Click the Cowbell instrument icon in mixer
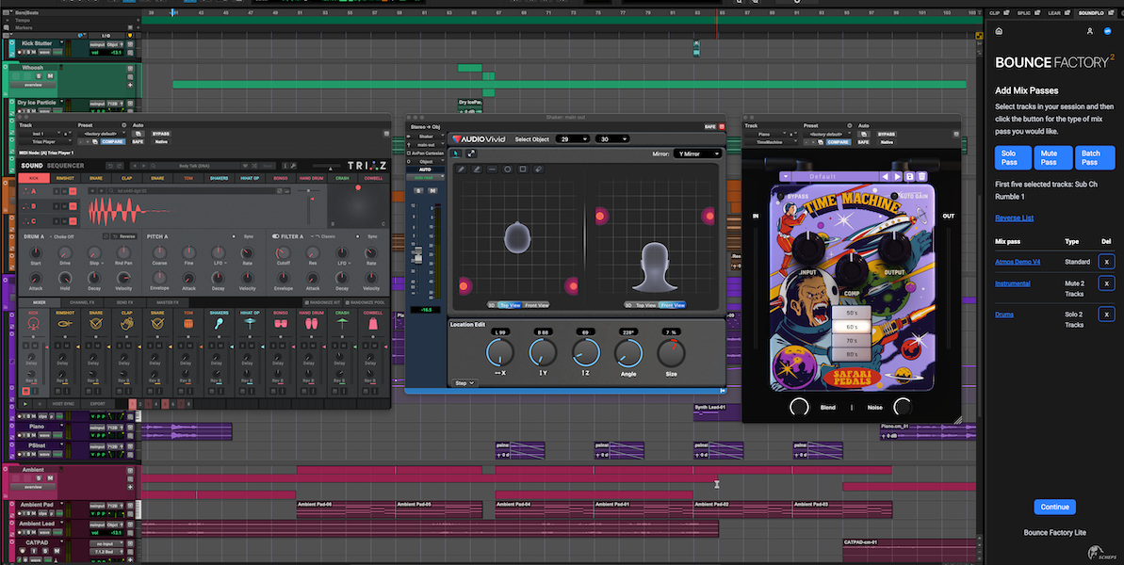 coord(373,322)
